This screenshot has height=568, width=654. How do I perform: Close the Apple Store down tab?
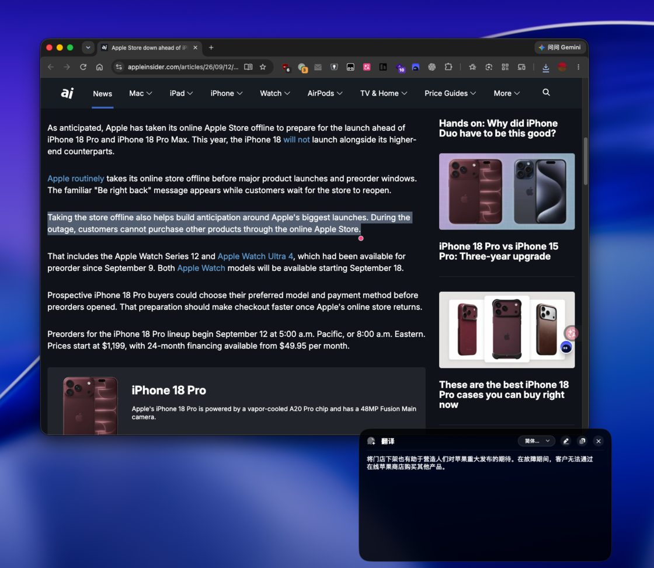(x=195, y=47)
